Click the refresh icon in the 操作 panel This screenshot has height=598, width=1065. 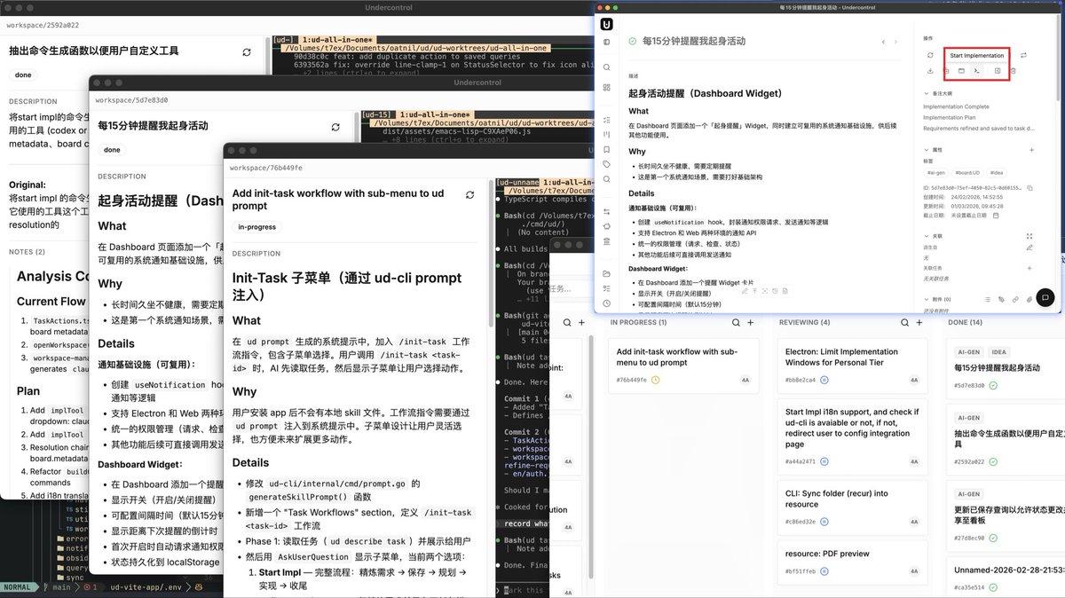click(x=930, y=55)
